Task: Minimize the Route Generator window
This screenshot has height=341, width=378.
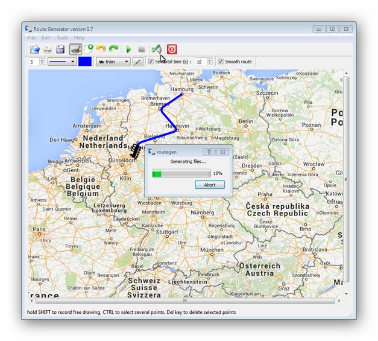Action: (319, 29)
